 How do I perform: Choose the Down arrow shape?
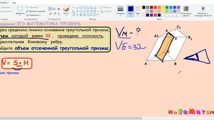pyautogui.click(x=74, y=15)
